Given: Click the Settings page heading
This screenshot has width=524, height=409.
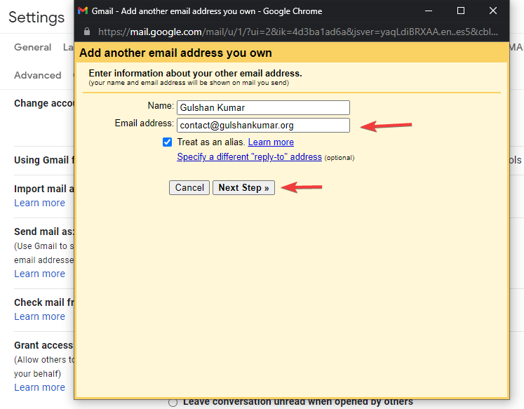Looking at the screenshot, I should [36, 18].
